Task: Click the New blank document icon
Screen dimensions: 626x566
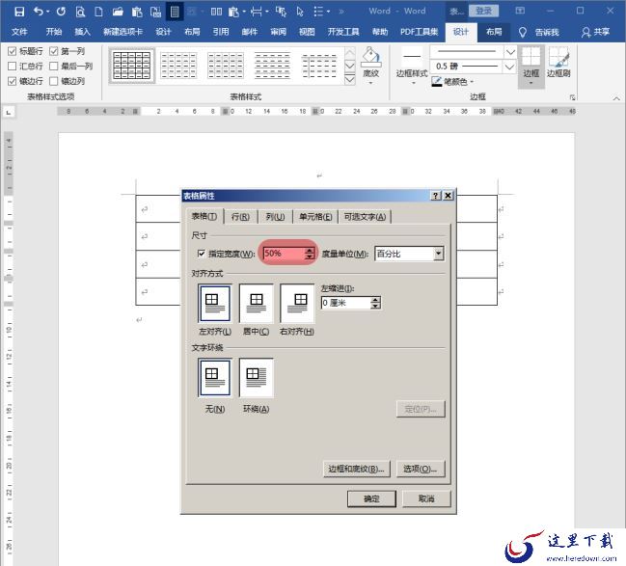Action: click(98, 12)
